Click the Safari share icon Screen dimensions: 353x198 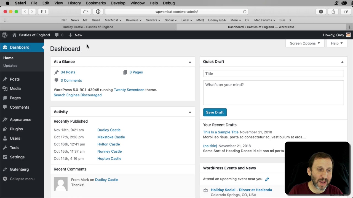[333, 12]
